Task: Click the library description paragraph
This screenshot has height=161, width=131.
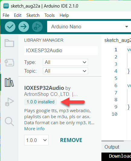Action: [x=59, y=117]
